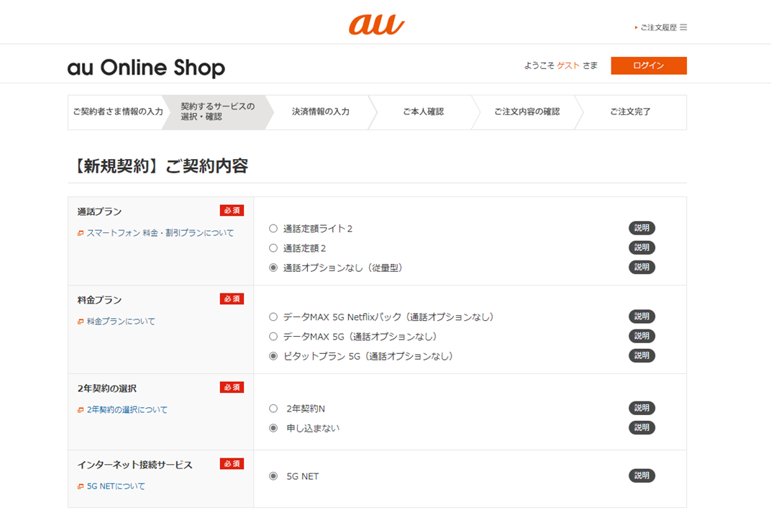The height and width of the screenshot is (518, 771).
Task: Click the external link icon beside 料金プランについて
Action: [81, 322]
